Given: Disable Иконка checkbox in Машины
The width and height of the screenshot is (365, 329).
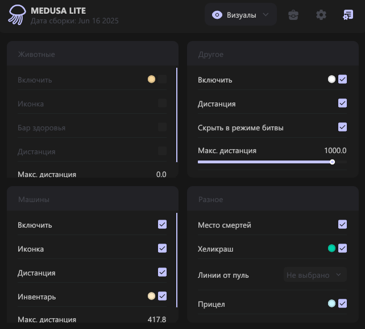Looking at the screenshot, I should (x=162, y=248).
